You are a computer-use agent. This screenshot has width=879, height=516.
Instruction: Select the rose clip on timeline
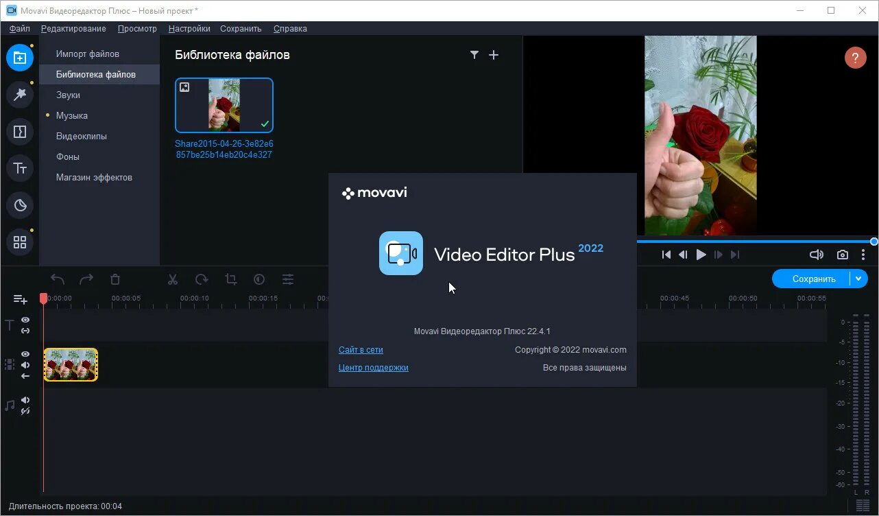click(x=71, y=364)
